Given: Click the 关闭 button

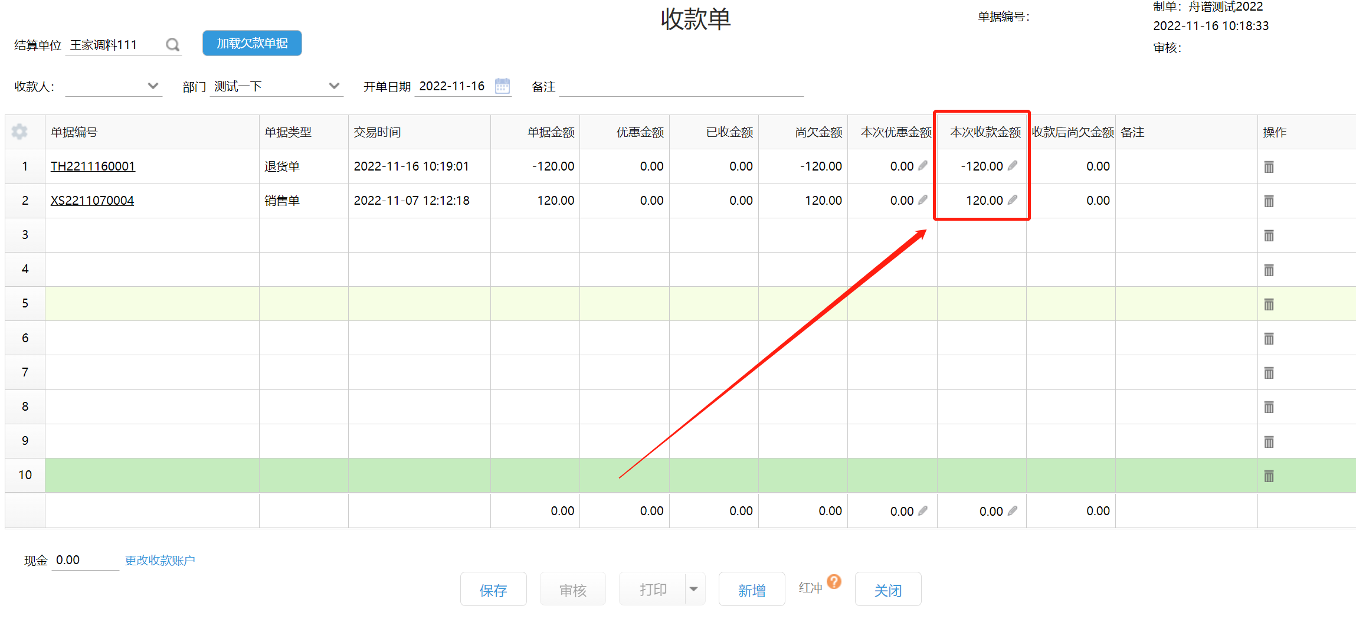Looking at the screenshot, I should pos(888,589).
